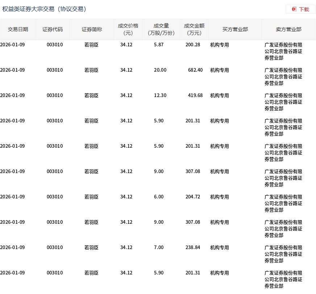Image resolution: width=316 pixels, height=294 pixels.
Task: Click 若羽臣 in the 419.68 amount row
Action: pyautogui.click(x=91, y=96)
